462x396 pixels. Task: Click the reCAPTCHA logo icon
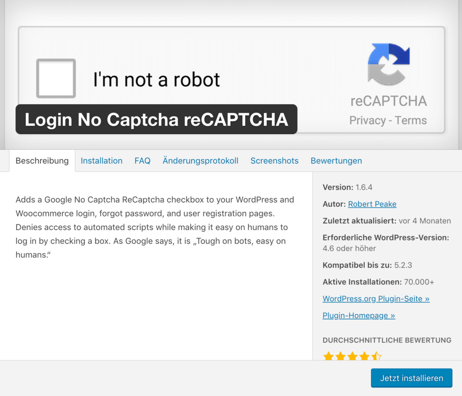click(388, 64)
